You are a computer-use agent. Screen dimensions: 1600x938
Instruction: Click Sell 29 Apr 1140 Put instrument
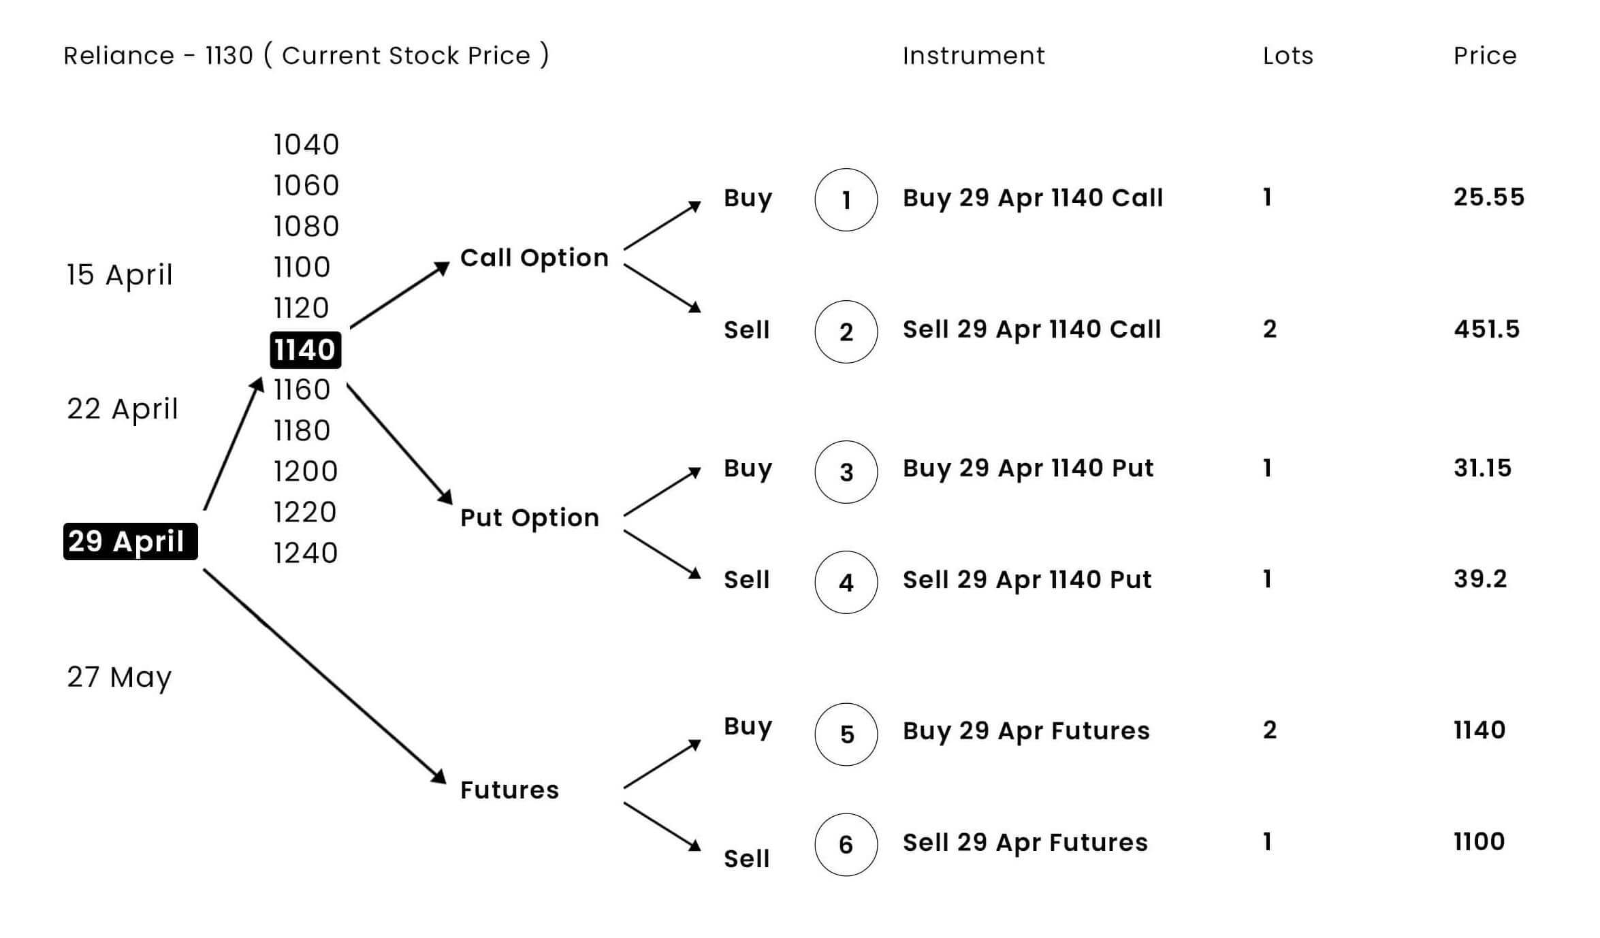1027,579
